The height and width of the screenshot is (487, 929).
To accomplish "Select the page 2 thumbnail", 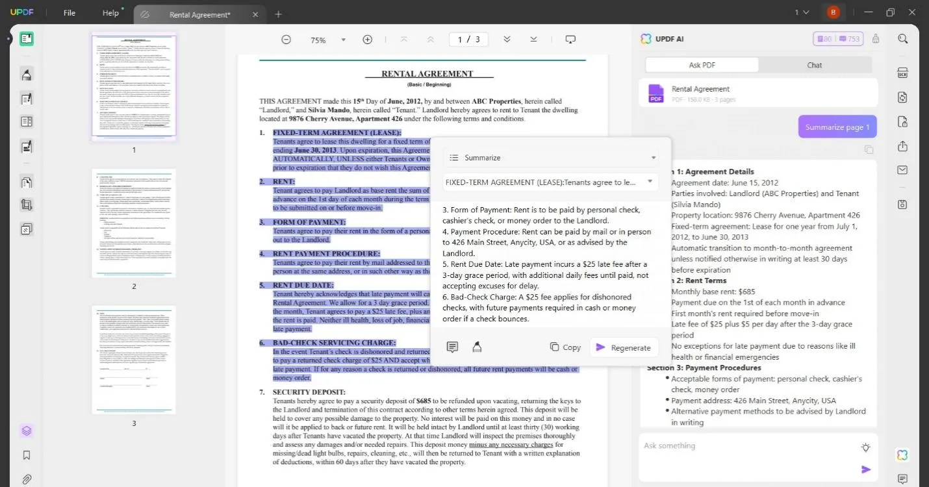I will point(133,224).
